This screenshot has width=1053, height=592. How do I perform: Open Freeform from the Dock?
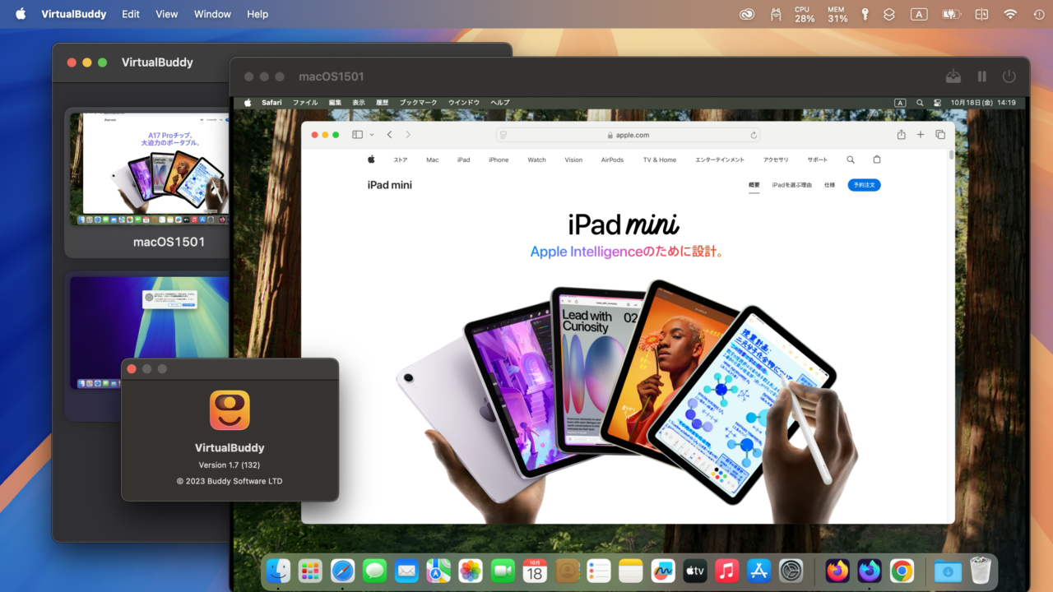663,571
